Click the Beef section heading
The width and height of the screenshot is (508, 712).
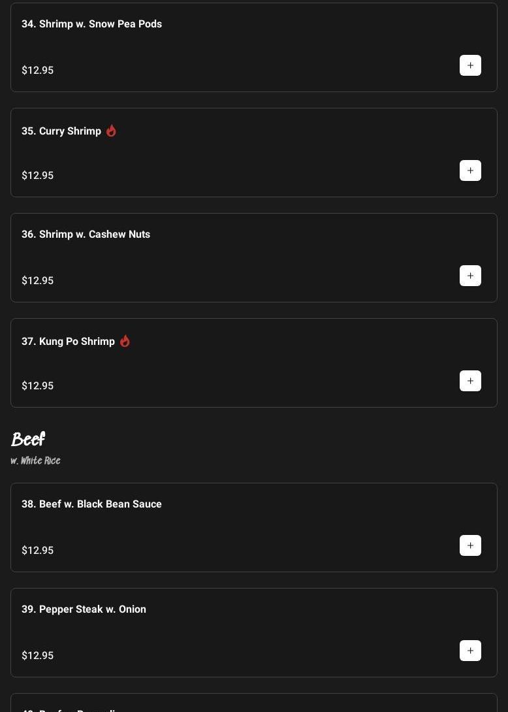[28, 440]
